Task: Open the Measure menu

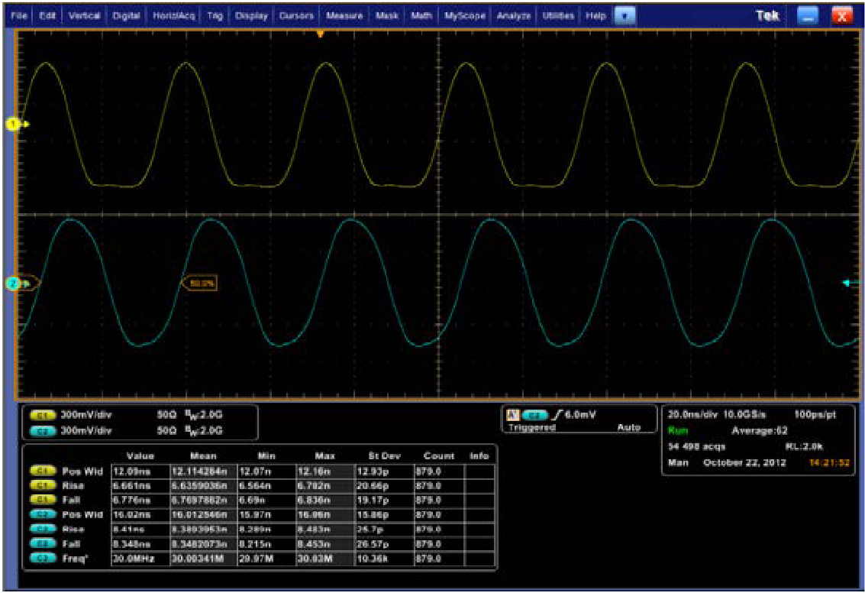Action: pos(343,14)
